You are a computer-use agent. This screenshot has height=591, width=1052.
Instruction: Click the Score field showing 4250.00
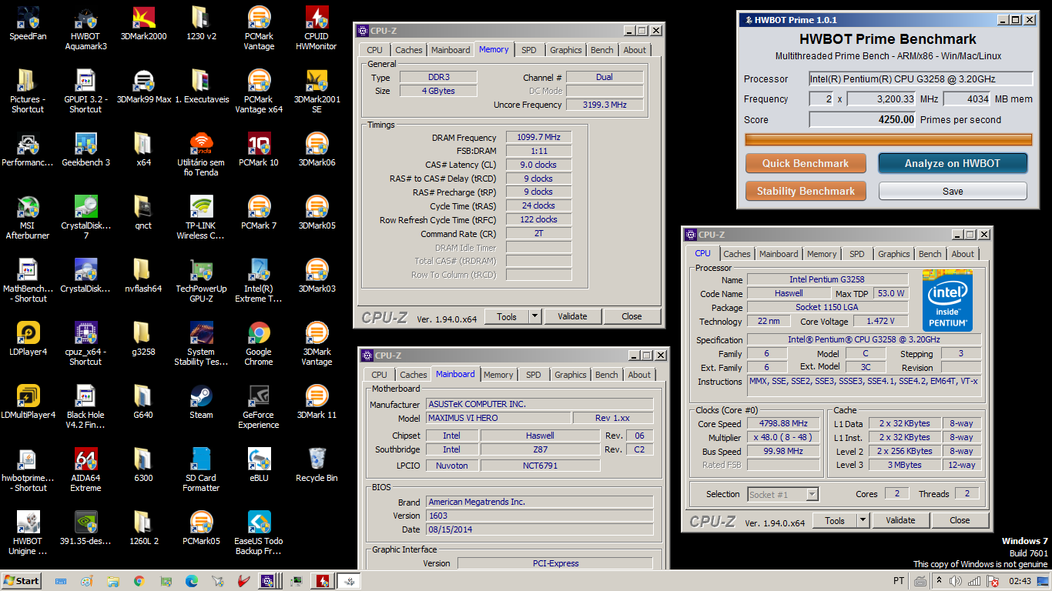click(x=863, y=119)
